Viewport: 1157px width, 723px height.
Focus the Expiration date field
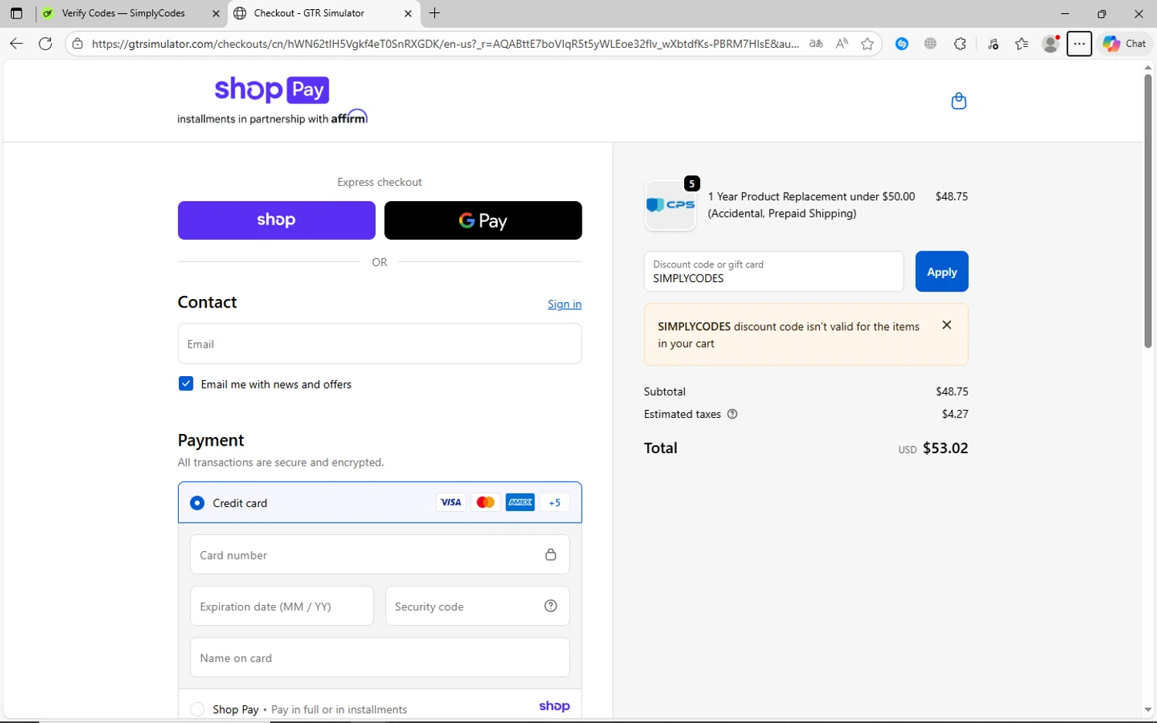(x=282, y=607)
